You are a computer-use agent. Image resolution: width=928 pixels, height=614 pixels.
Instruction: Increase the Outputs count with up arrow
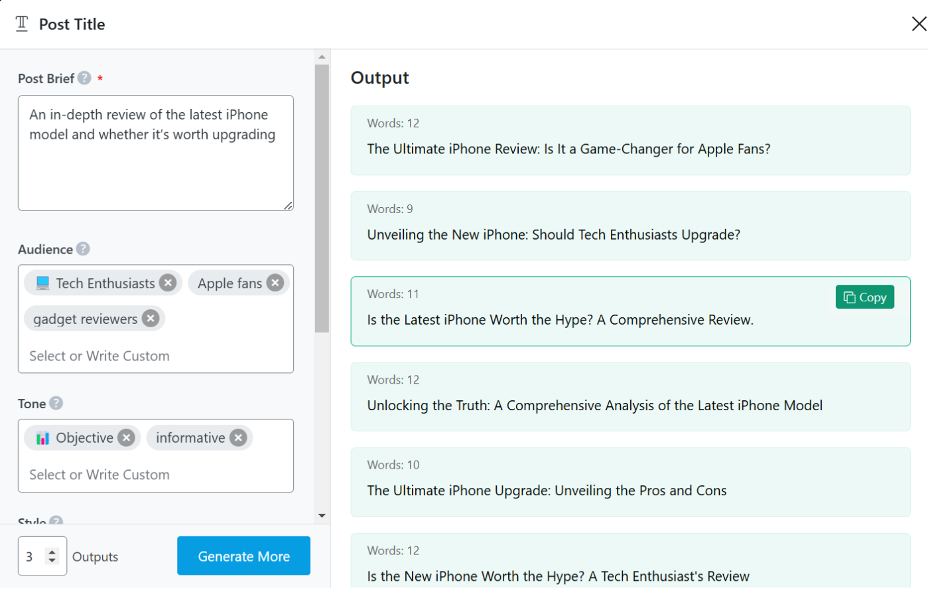coord(52,552)
